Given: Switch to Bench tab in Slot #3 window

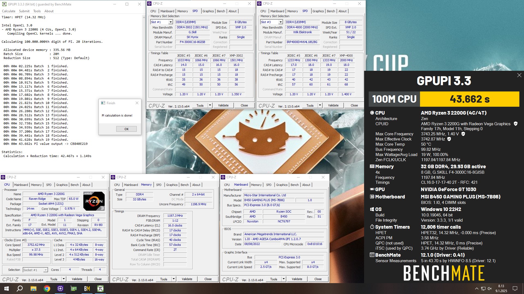Looking at the screenshot, I should click(331, 11).
